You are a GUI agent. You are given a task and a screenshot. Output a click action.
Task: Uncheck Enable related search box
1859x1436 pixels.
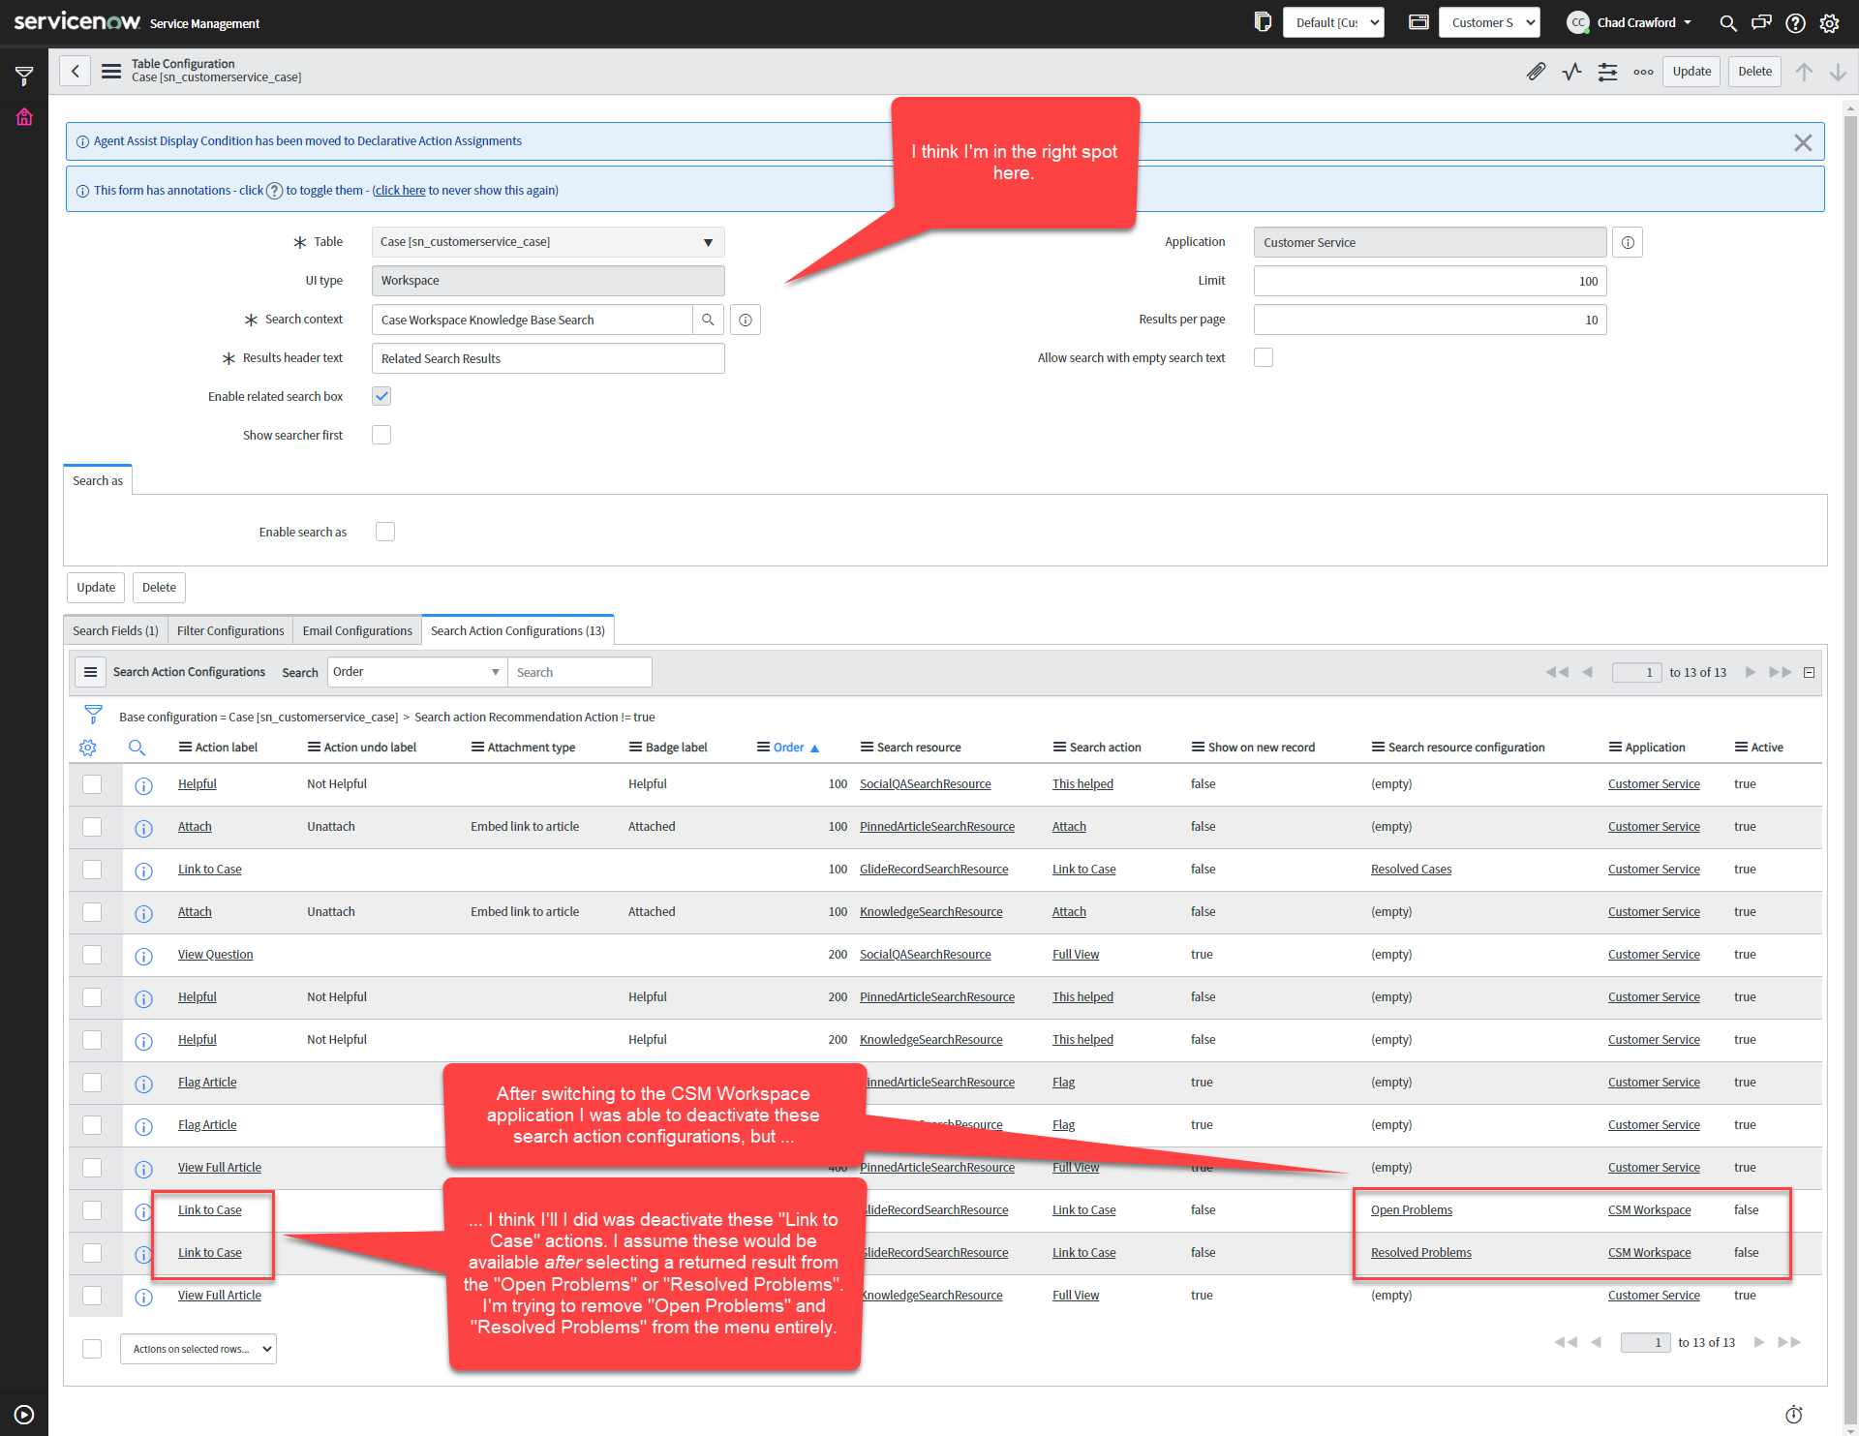pyautogui.click(x=381, y=396)
